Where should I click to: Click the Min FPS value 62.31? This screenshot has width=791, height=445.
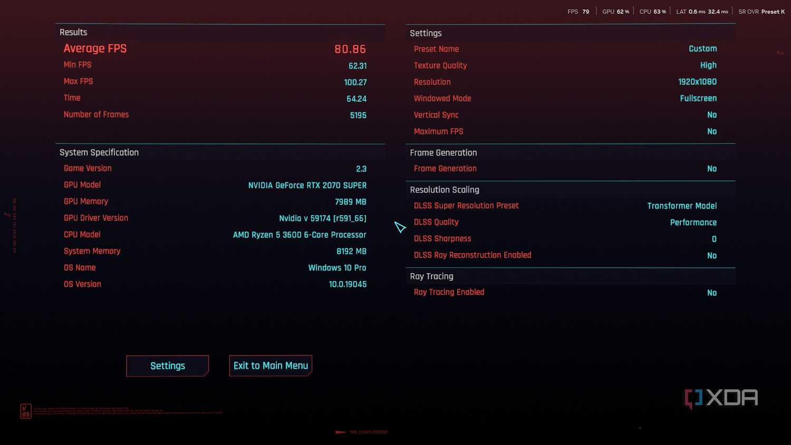358,66
